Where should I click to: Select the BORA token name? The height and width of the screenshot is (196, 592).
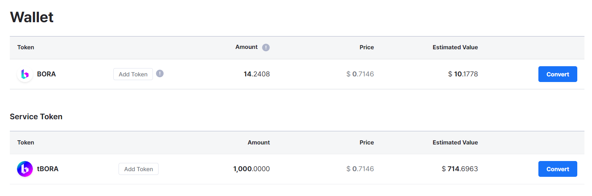click(46, 74)
